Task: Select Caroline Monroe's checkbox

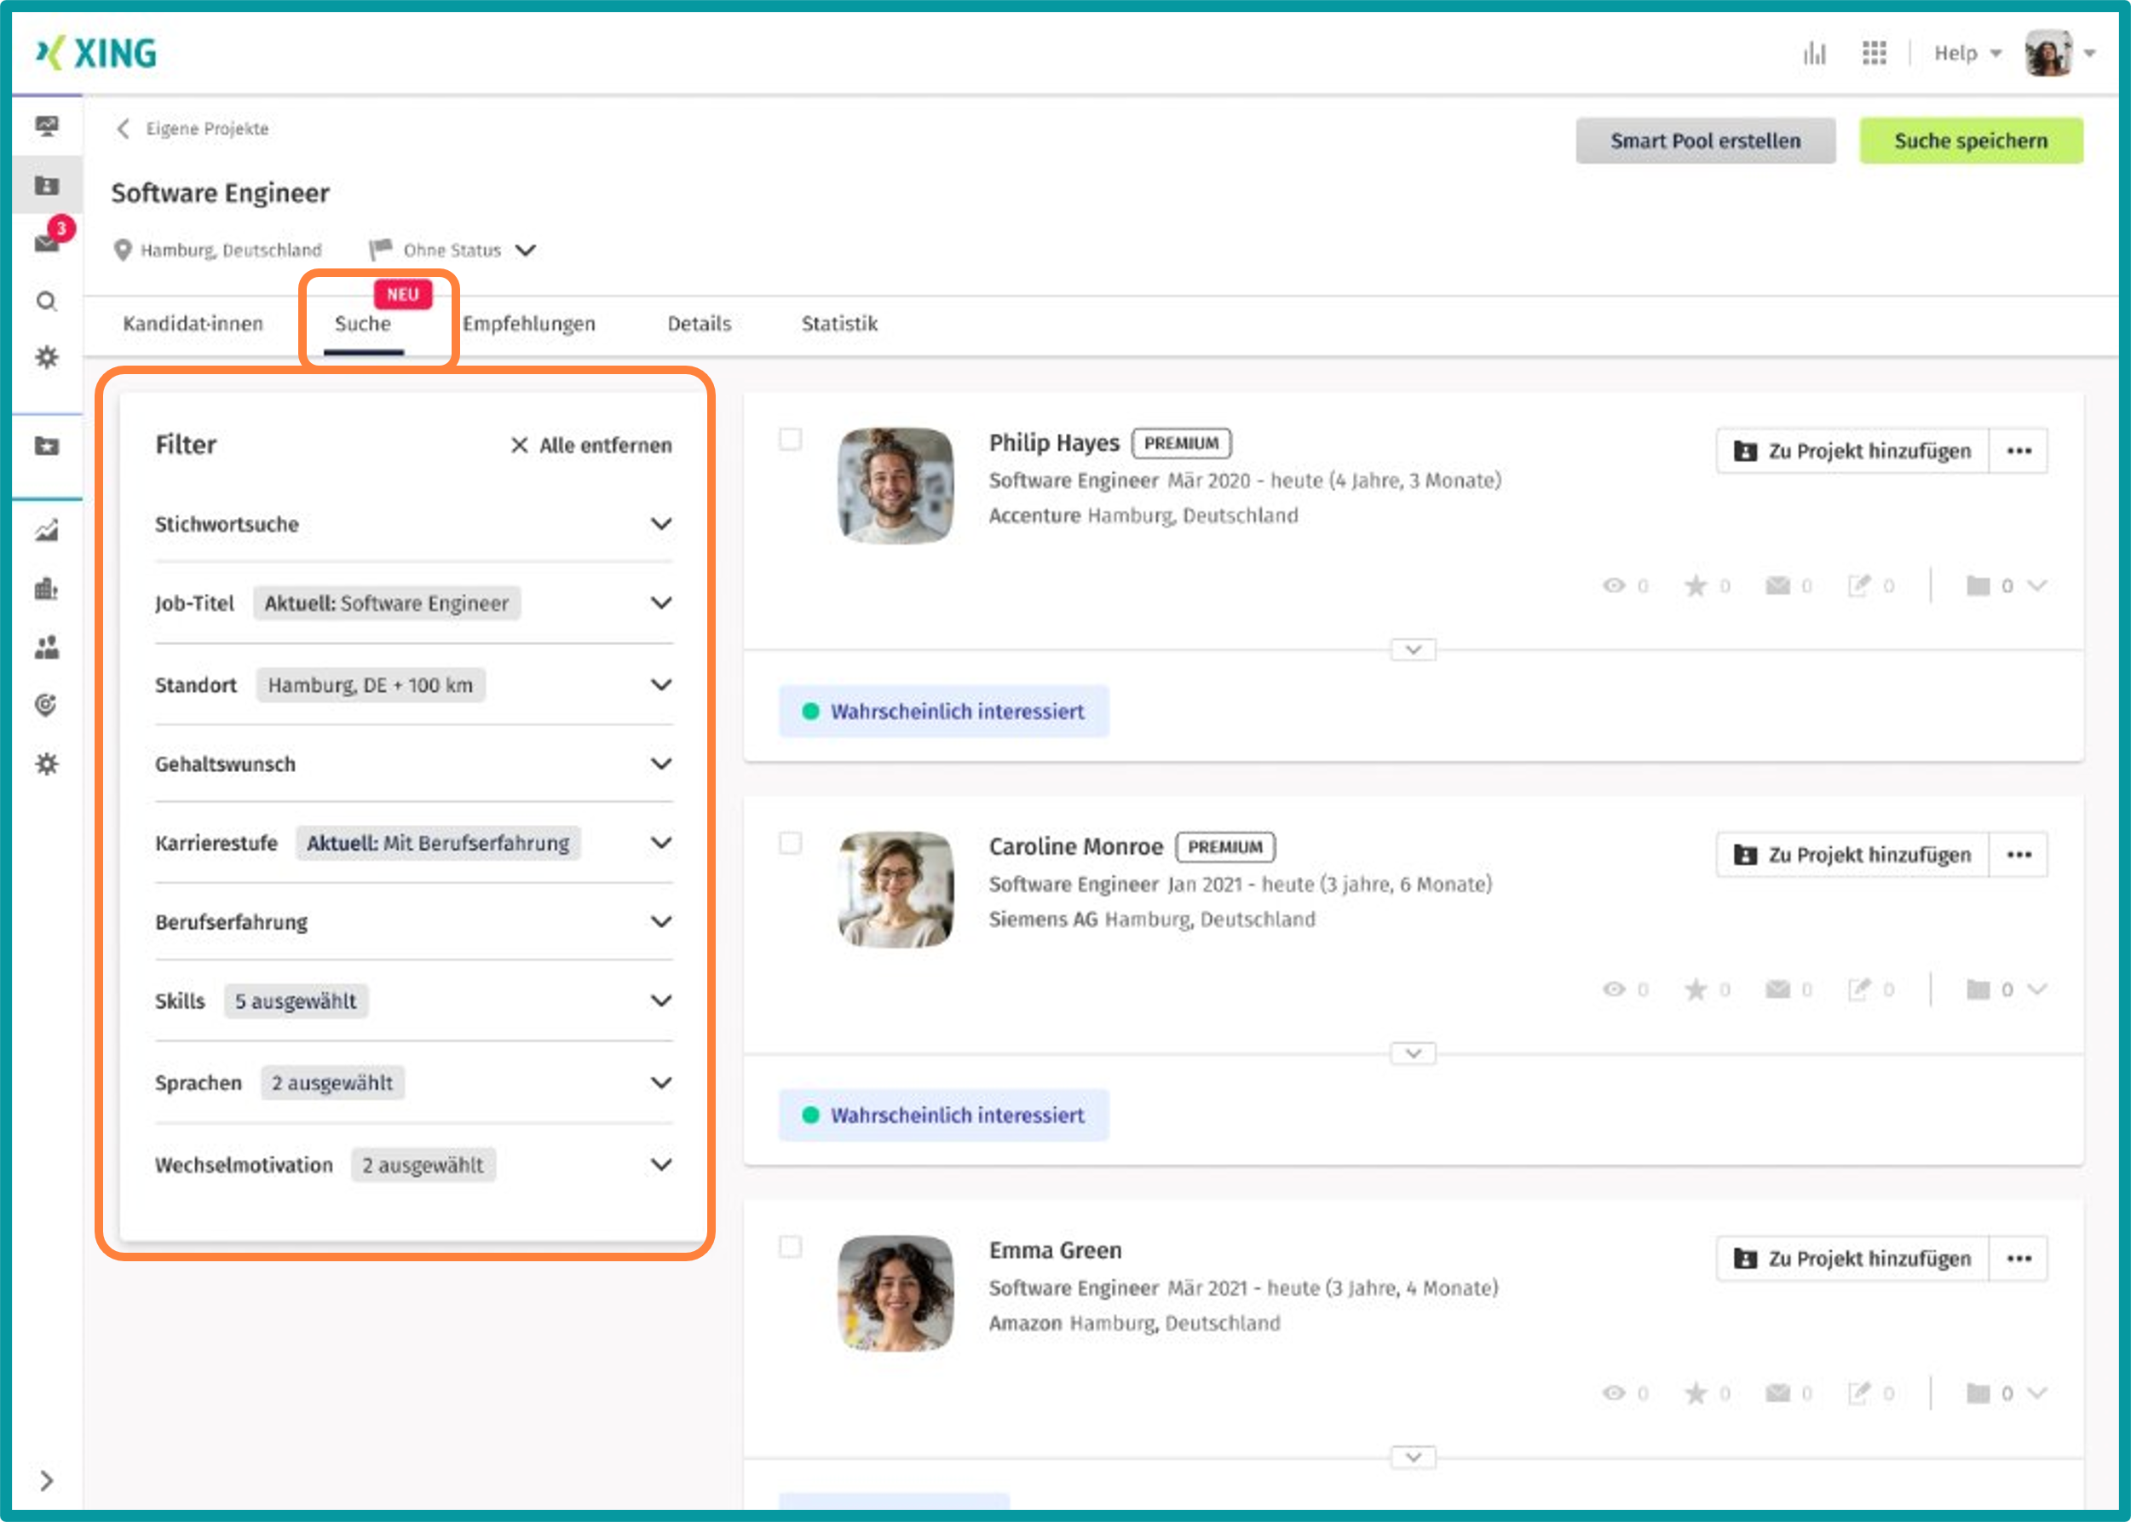Action: [790, 844]
